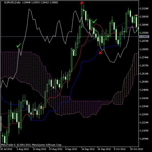Select the red sell arrow near October high
The width and height of the screenshot is (152, 152).
[136, 16]
